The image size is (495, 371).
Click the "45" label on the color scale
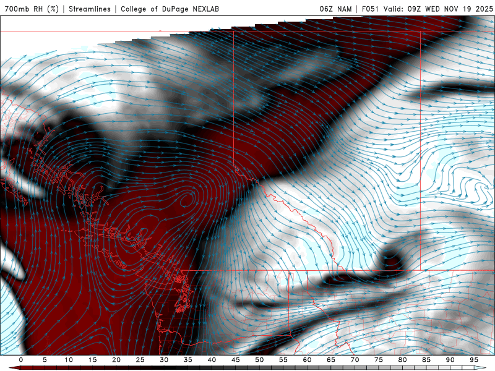click(236, 360)
